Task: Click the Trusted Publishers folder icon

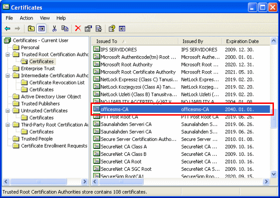Action: tap(16, 103)
